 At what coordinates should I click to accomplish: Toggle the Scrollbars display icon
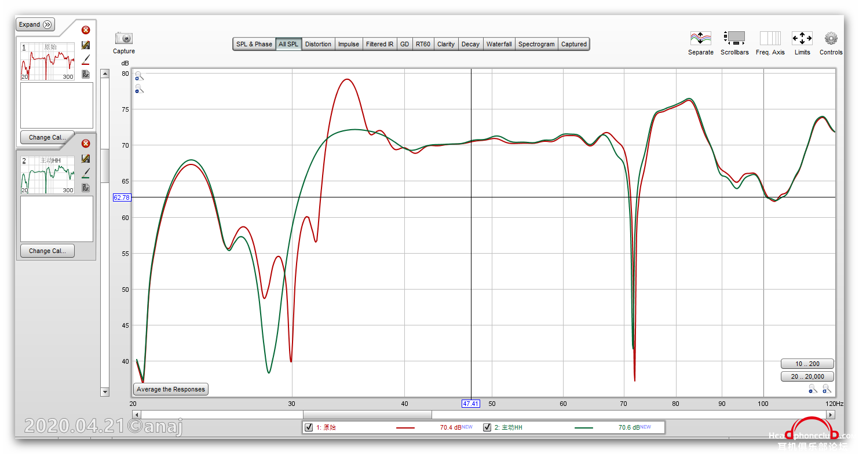(x=734, y=38)
